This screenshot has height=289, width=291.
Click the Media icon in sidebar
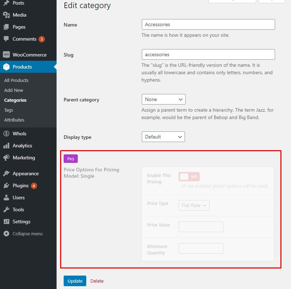pos(6,15)
